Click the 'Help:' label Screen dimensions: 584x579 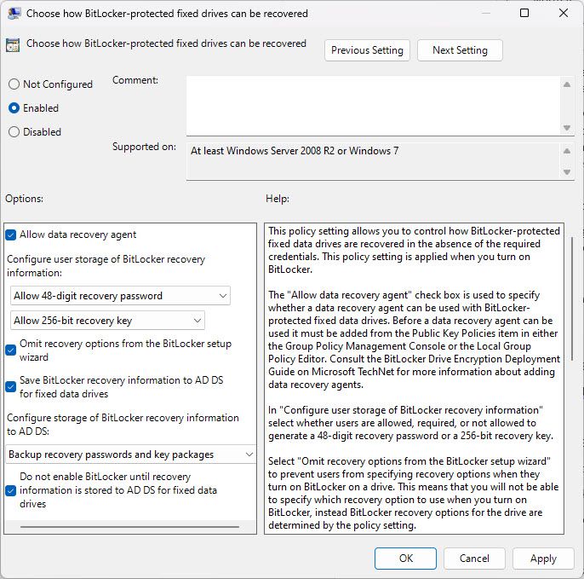pyautogui.click(x=278, y=199)
